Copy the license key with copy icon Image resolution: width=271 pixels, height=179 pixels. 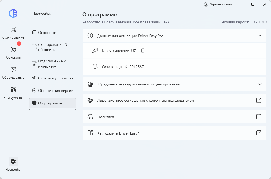tap(143, 50)
